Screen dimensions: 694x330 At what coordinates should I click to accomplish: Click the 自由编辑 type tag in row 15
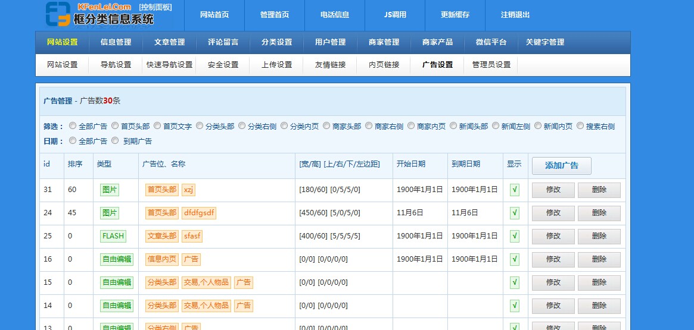pyautogui.click(x=116, y=282)
